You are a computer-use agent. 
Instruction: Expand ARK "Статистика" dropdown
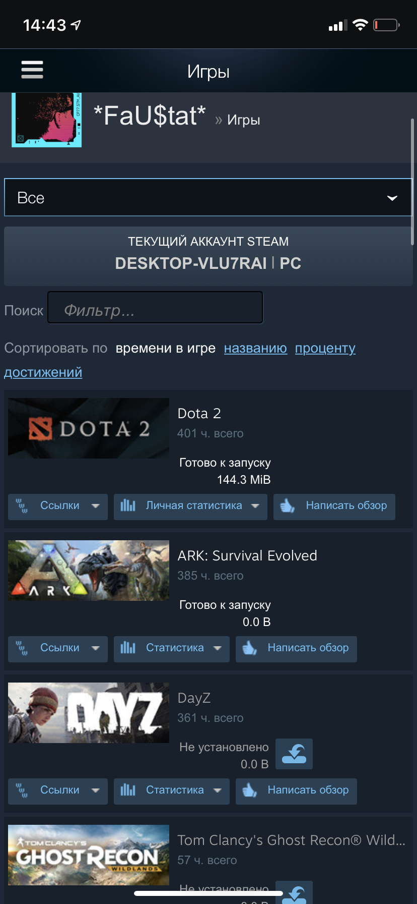tap(172, 649)
